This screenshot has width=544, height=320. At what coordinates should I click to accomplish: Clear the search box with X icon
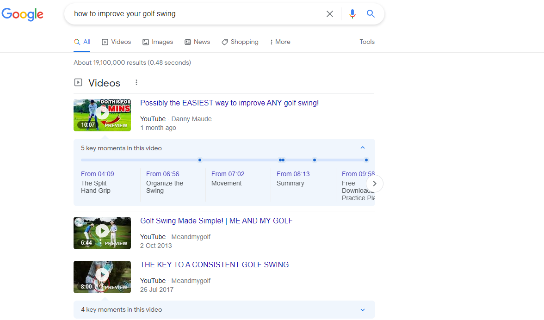pyautogui.click(x=329, y=14)
